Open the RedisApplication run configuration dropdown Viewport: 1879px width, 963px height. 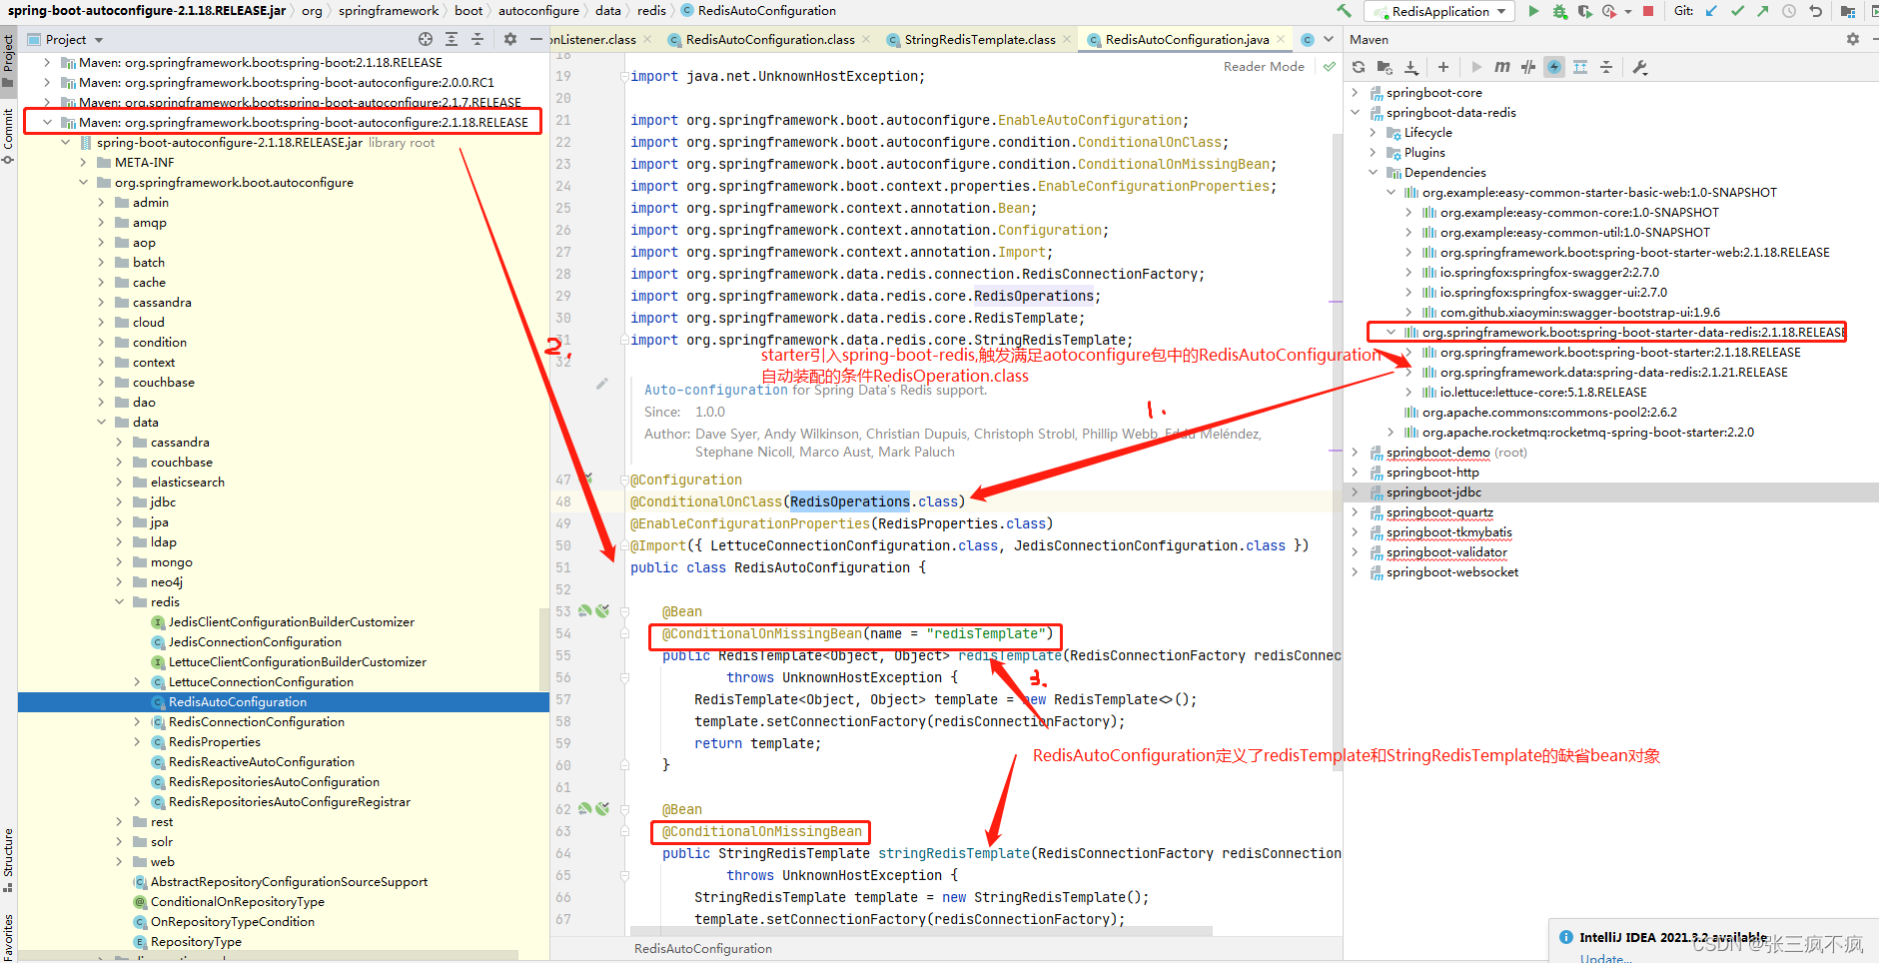click(1439, 11)
